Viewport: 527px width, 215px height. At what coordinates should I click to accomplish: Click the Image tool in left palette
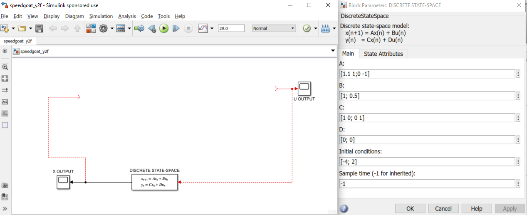coord(5,114)
